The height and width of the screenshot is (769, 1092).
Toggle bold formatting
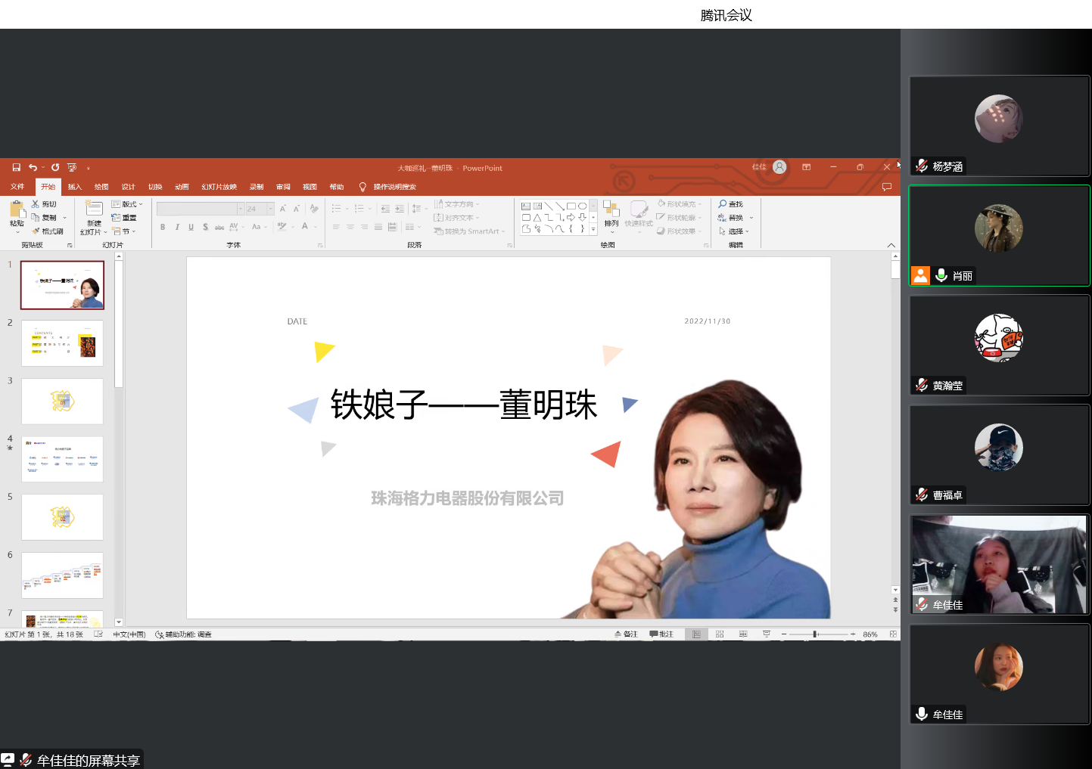[163, 227]
